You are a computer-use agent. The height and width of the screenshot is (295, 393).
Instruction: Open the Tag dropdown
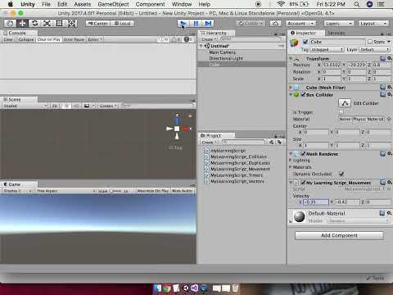point(327,49)
